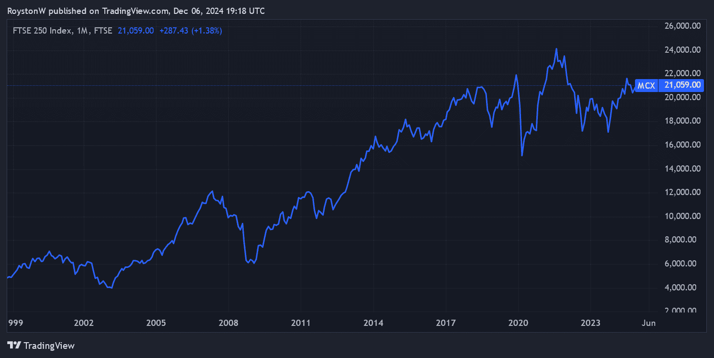Click the 2008 label on time axis
This screenshot has height=358, width=714.
228,323
